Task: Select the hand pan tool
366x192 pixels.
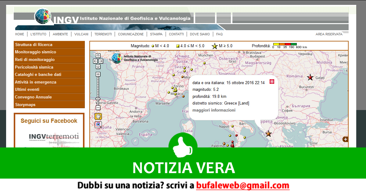Action: click(x=98, y=116)
